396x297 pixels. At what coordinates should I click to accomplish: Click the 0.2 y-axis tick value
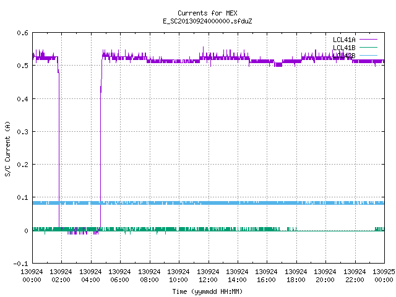(x=22, y=165)
